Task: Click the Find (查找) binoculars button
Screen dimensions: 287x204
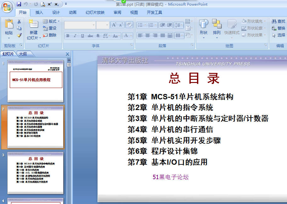Action: 278,21
